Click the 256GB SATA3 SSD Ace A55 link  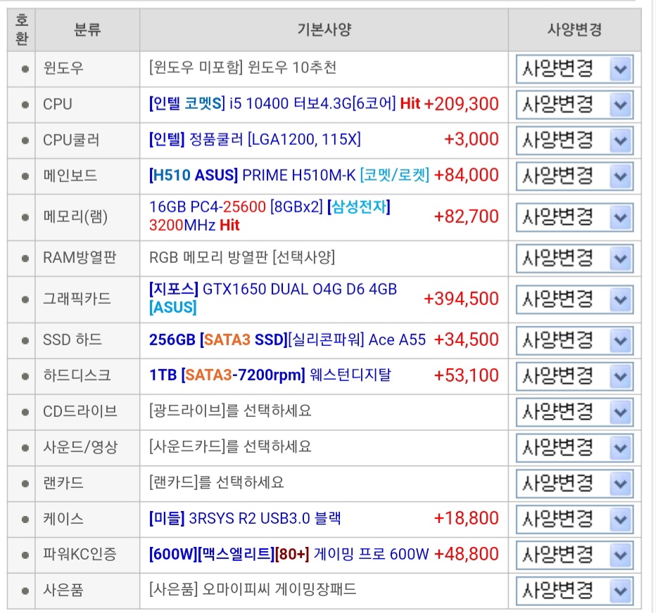[287, 340]
